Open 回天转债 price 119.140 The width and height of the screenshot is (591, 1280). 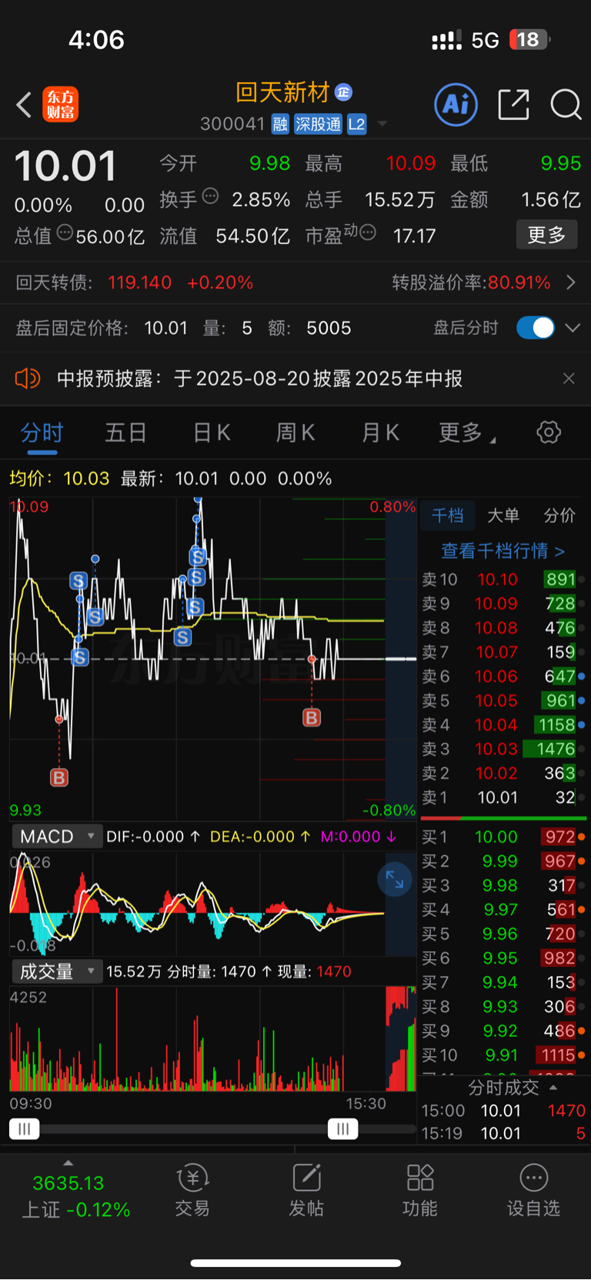tap(139, 282)
